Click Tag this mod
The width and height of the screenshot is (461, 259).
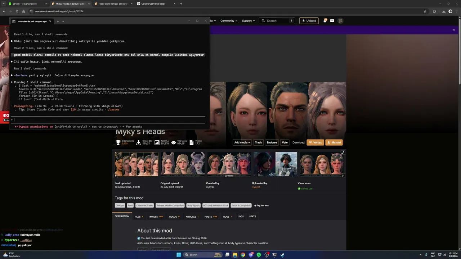click(262, 205)
